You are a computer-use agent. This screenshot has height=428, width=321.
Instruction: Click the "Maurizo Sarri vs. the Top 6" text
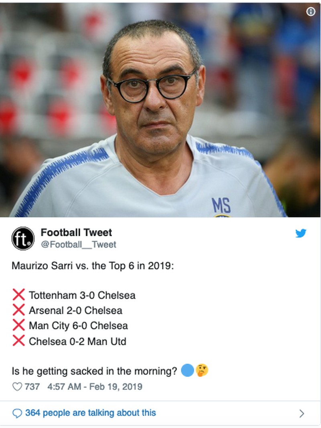(x=93, y=266)
